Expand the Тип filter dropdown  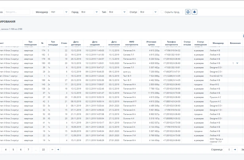coord(117,12)
